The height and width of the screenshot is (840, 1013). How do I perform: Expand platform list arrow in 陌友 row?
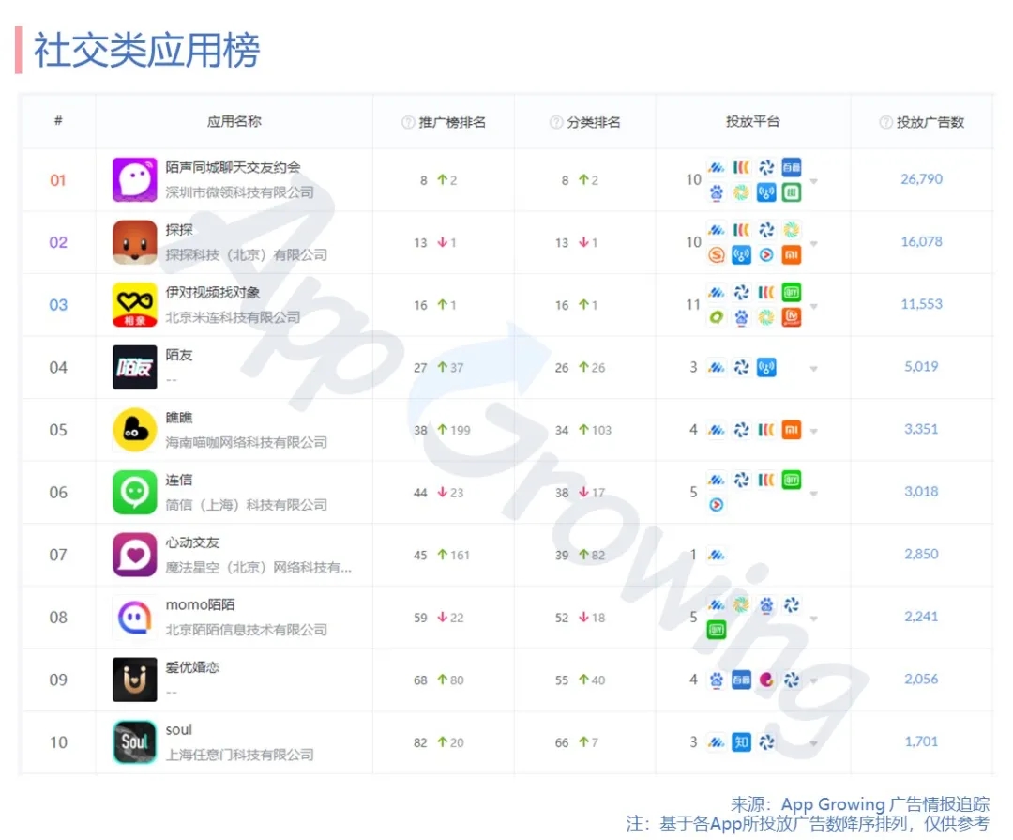click(814, 369)
